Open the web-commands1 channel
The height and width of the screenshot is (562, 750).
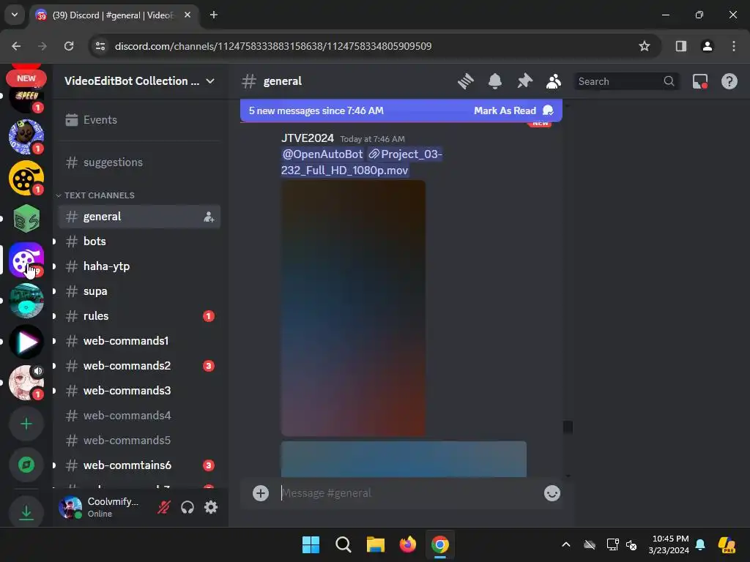(139, 341)
